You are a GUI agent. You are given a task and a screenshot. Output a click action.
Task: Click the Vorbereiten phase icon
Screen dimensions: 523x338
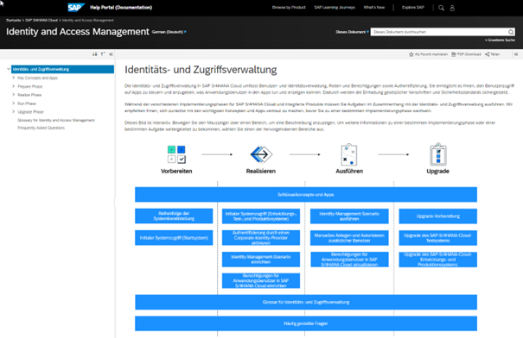click(176, 154)
